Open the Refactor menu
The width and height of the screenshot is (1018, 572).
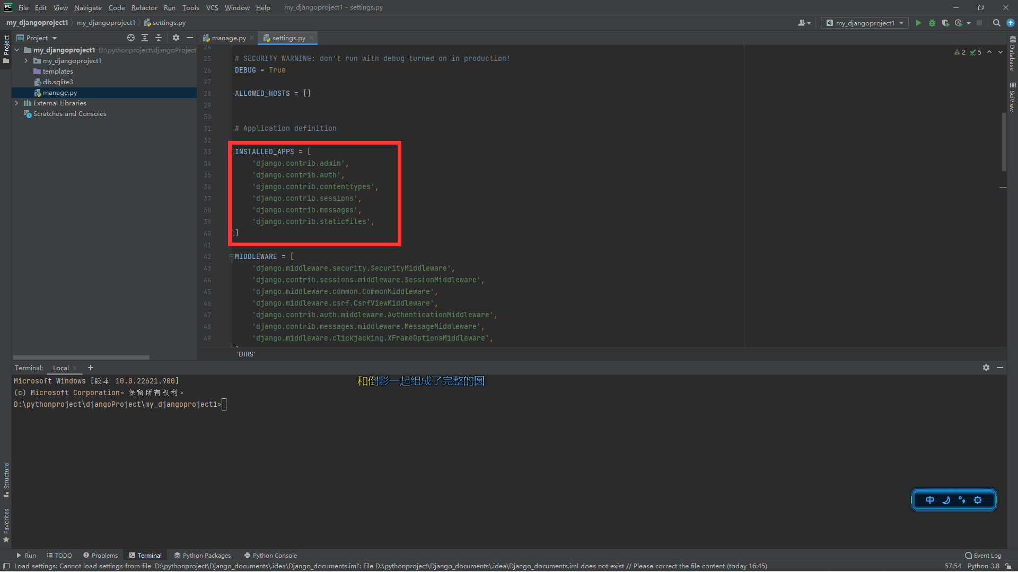coord(144,7)
